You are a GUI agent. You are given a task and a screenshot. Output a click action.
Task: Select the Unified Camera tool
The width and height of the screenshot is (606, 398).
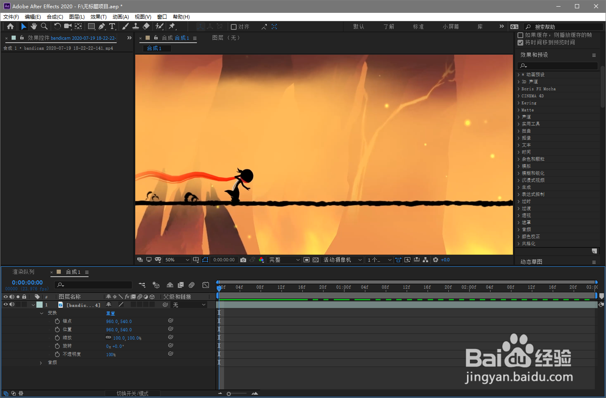67,27
